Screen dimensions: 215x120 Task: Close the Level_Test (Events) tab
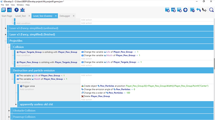pos(56,16)
